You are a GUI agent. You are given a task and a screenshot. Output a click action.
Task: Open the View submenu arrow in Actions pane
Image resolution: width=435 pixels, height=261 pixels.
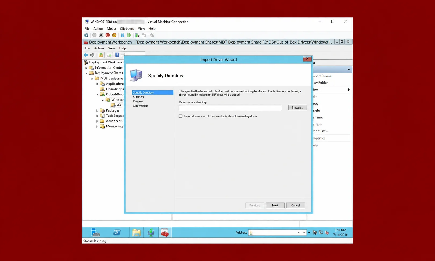(349, 90)
